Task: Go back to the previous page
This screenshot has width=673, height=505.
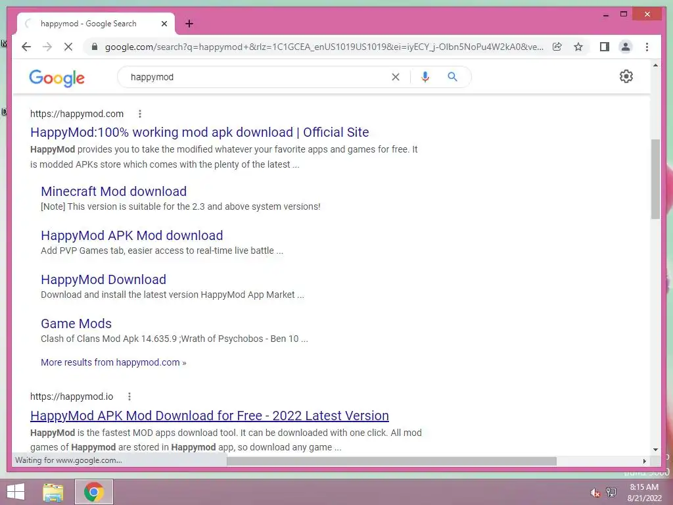Action: 26,47
